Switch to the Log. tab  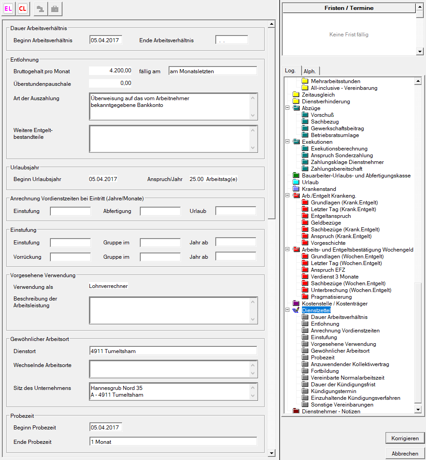[x=291, y=71]
